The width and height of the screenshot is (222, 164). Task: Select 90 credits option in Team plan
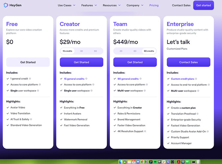pos(149,51)
